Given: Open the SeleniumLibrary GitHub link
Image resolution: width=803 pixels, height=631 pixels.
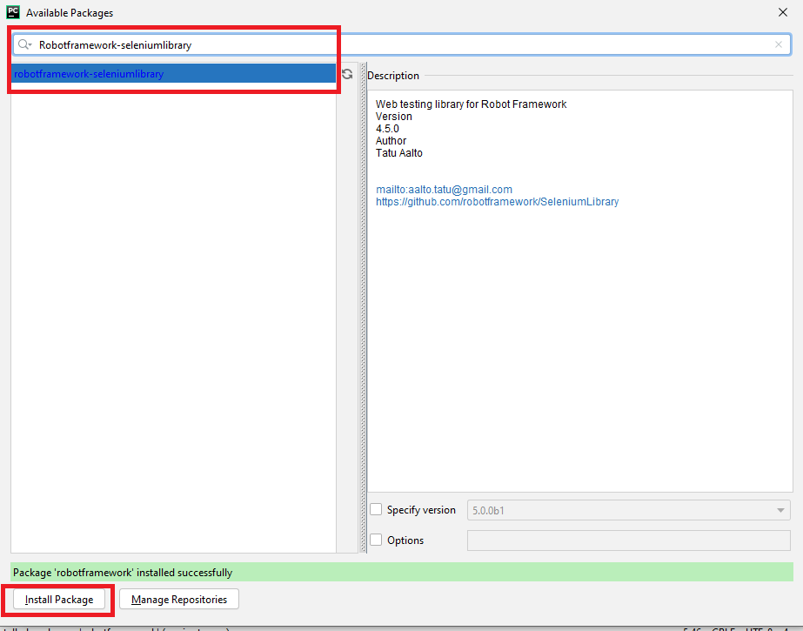Looking at the screenshot, I should click(x=498, y=202).
